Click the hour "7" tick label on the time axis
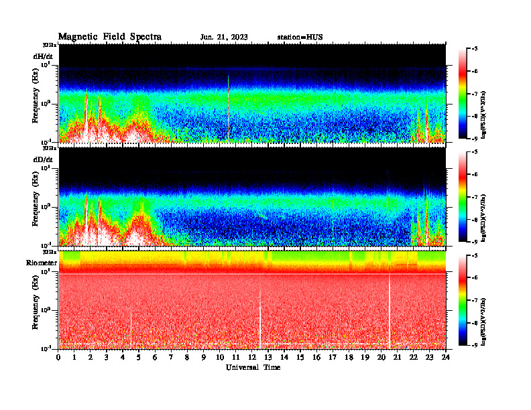This screenshot has height=410, width=531. click(x=171, y=357)
